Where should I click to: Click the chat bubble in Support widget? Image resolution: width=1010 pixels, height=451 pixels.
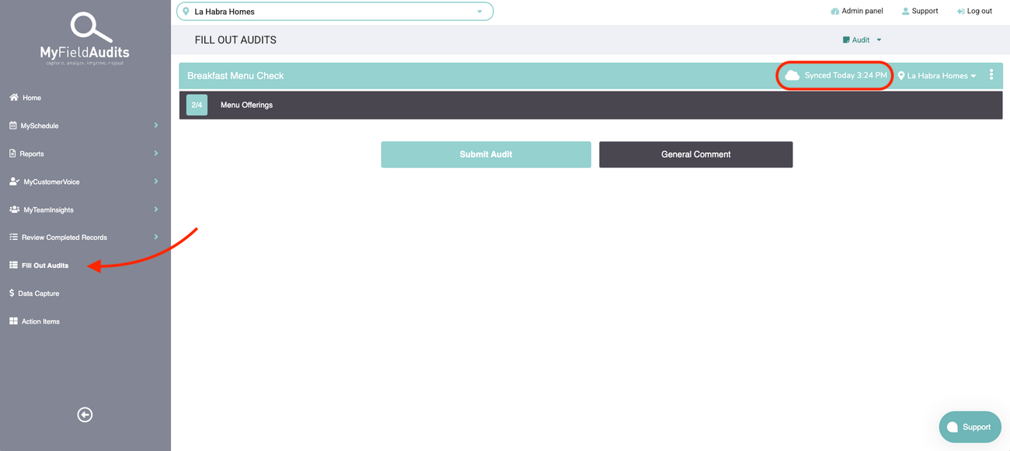pos(953,427)
